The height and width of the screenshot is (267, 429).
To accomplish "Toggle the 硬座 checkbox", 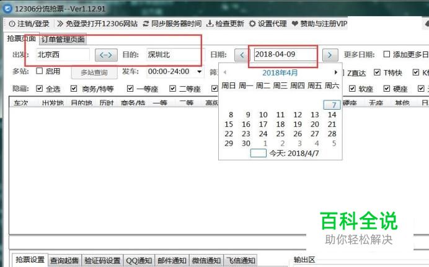I will (x=387, y=89).
